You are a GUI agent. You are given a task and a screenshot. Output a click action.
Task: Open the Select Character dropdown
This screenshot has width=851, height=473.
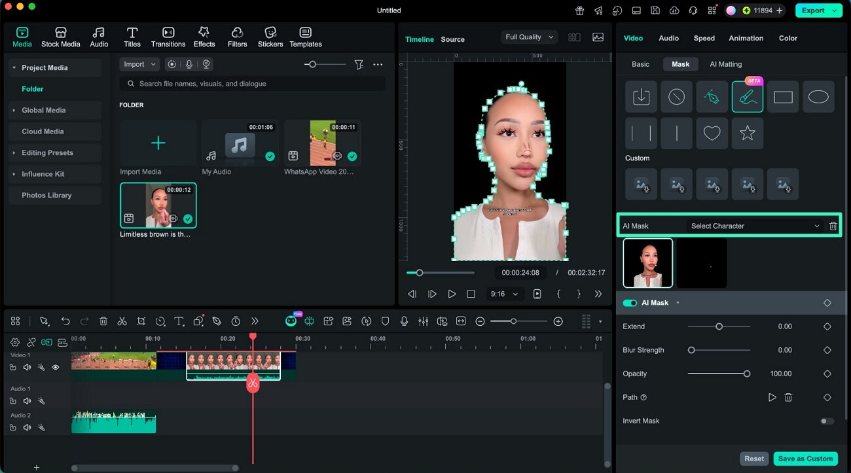pyautogui.click(x=754, y=226)
